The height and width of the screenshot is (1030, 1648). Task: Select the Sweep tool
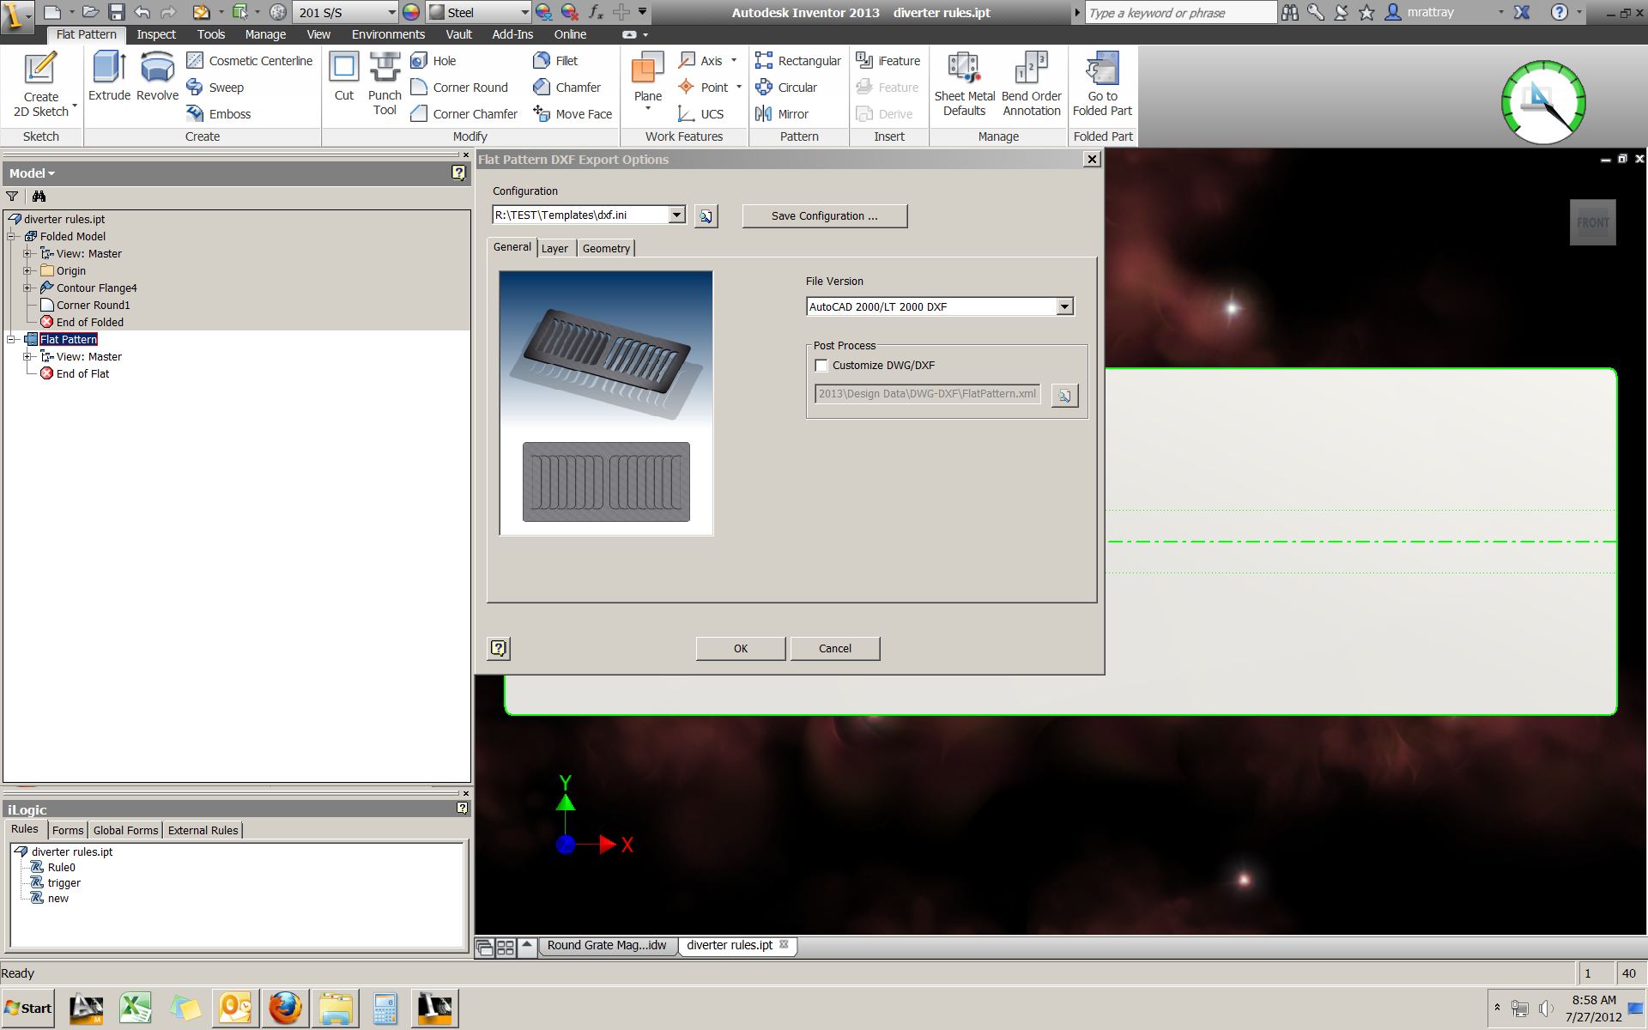coord(215,88)
